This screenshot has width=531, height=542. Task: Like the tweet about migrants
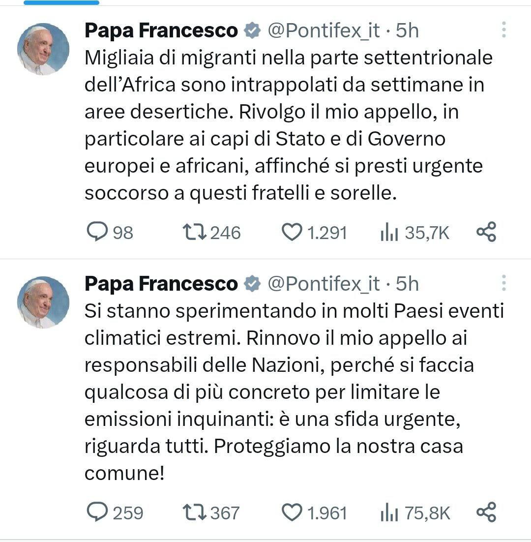(292, 232)
